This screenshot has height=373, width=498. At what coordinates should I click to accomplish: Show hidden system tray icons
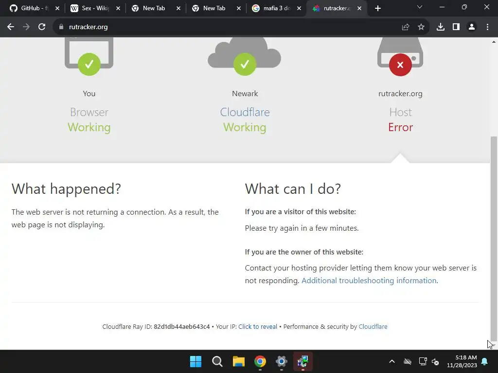click(x=392, y=361)
